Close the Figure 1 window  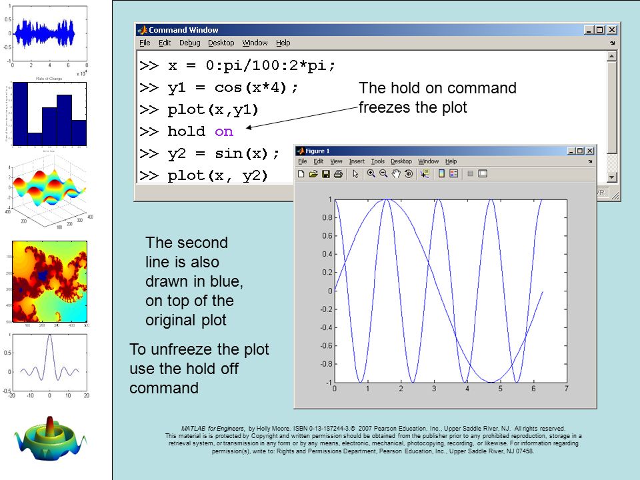pos(590,151)
